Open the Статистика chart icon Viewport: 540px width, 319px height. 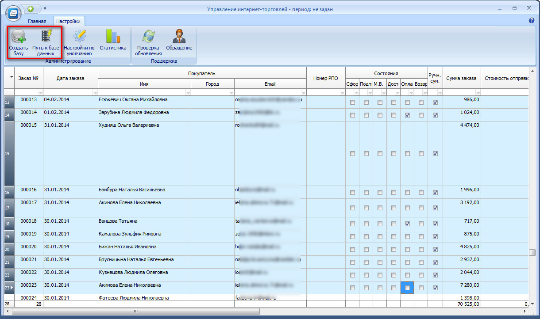pyautogui.click(x=113, y=37)
